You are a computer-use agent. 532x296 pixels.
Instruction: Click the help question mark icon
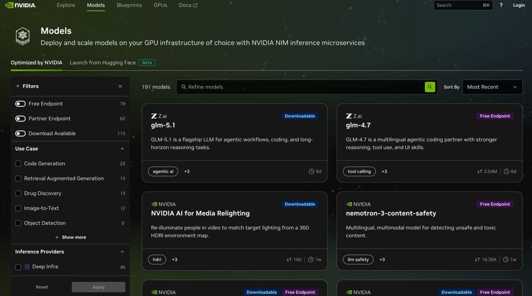pyautogui.click(x=501, y=5)
